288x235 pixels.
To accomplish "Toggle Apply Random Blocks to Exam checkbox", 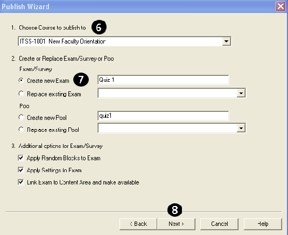I will point(21,158).
